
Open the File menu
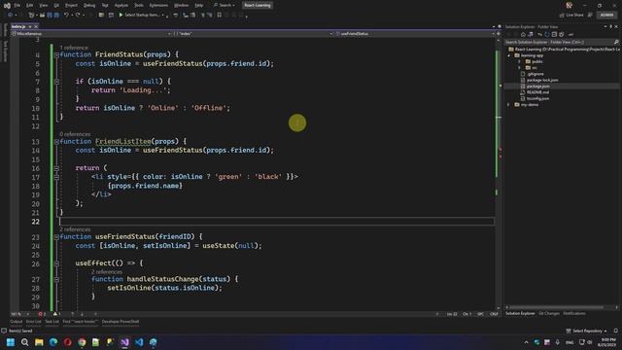pyautogui.click(x=17, y=5)
